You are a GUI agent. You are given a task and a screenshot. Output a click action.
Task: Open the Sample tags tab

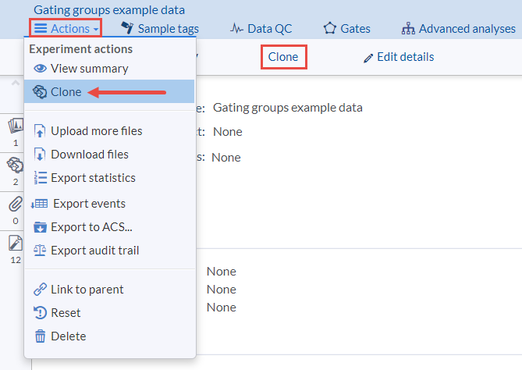160,29
